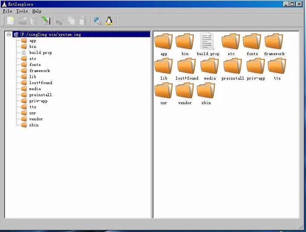Click the preinstall folder icon in file pane
The image size is (306, 232).
point(233,66)
